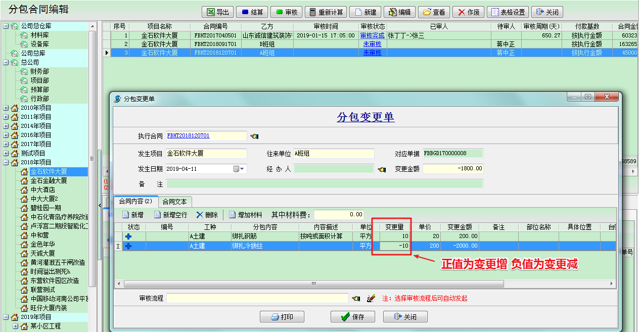
Task: Click the hand icon next to 执行合同 field
Action: (x=254, y=136)
